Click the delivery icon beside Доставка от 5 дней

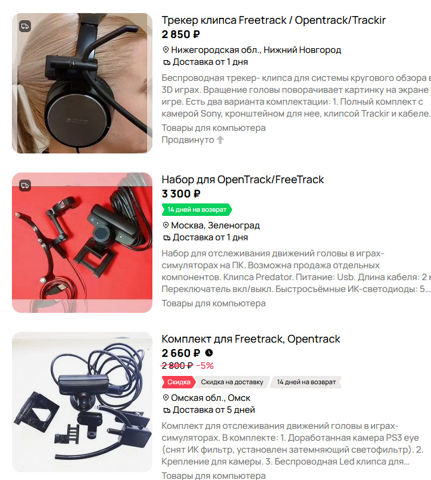pyautogui.click(x=167, y=410)
